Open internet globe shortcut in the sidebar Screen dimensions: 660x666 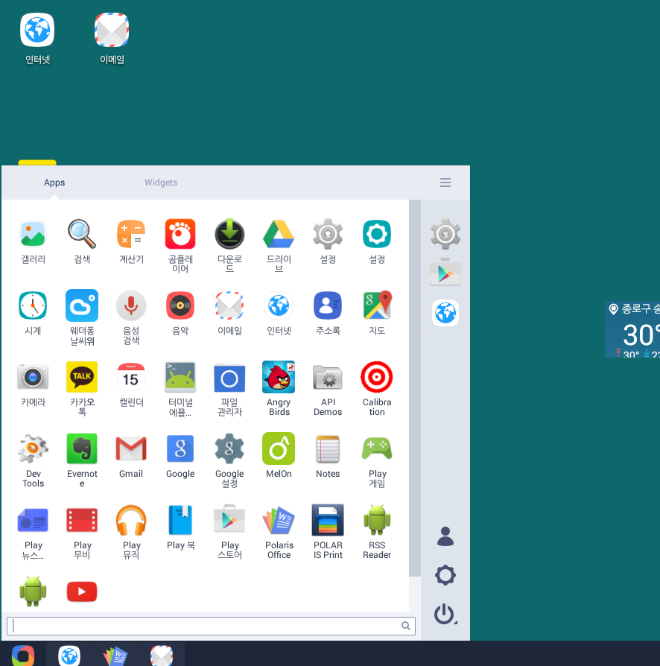pyautogui.click(x=445, y=313)
